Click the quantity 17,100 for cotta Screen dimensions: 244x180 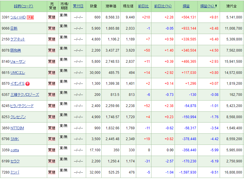point(95,150)
